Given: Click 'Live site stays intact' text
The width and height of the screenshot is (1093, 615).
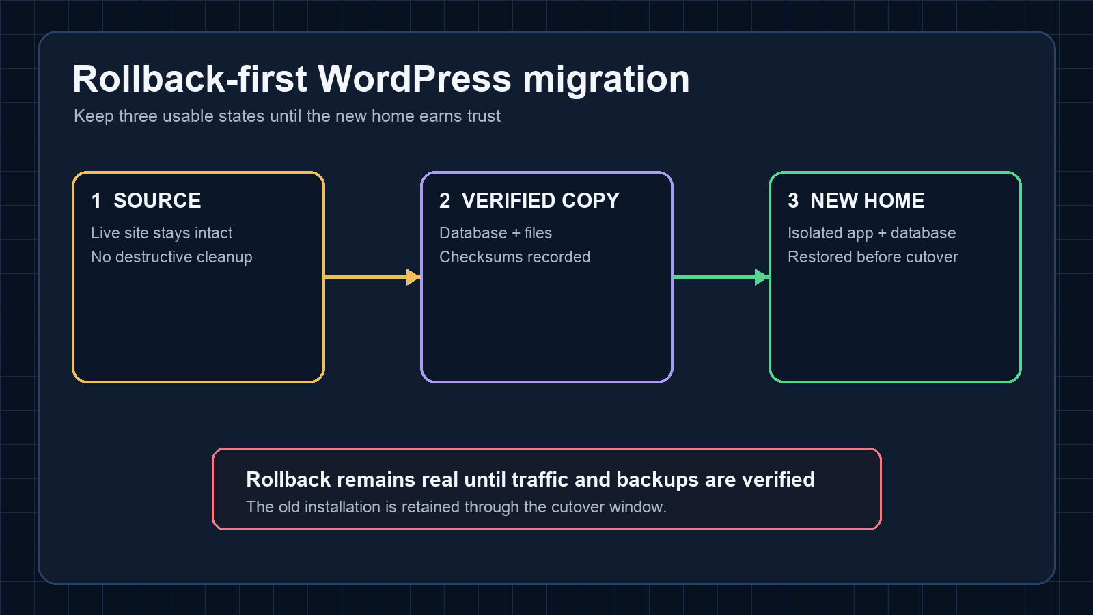Looking at the screenshot, I should (162, 233).
